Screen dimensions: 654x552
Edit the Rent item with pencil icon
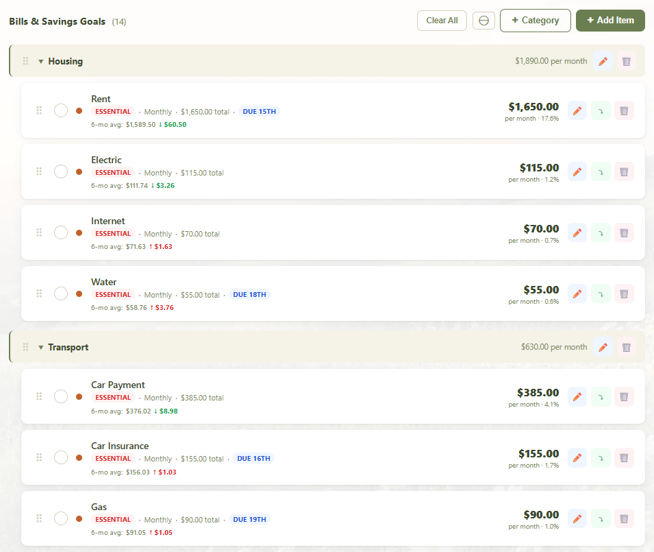(577, 110)
